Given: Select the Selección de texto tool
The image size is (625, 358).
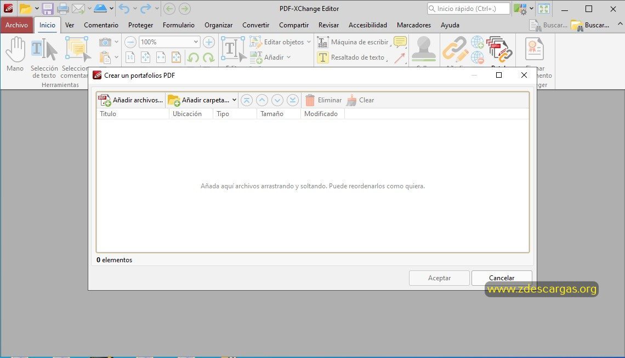Looking at the screenshot, I should 44,57.
